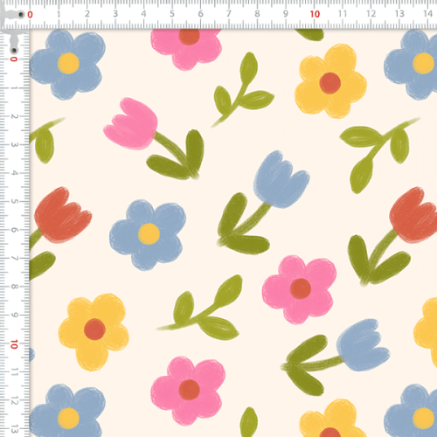Select the number 7 on vertical ruler
The width and height of the screenshot is (437, 437).
point(14,259)
